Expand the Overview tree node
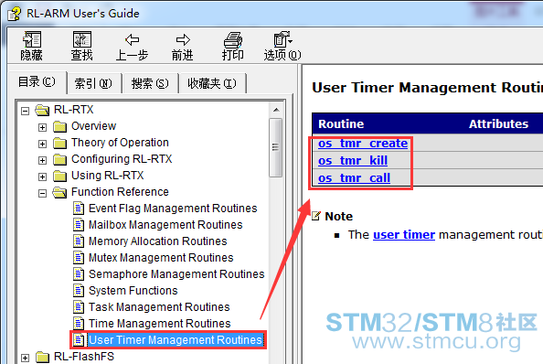543x364 pixels. (x=42, y=127)
